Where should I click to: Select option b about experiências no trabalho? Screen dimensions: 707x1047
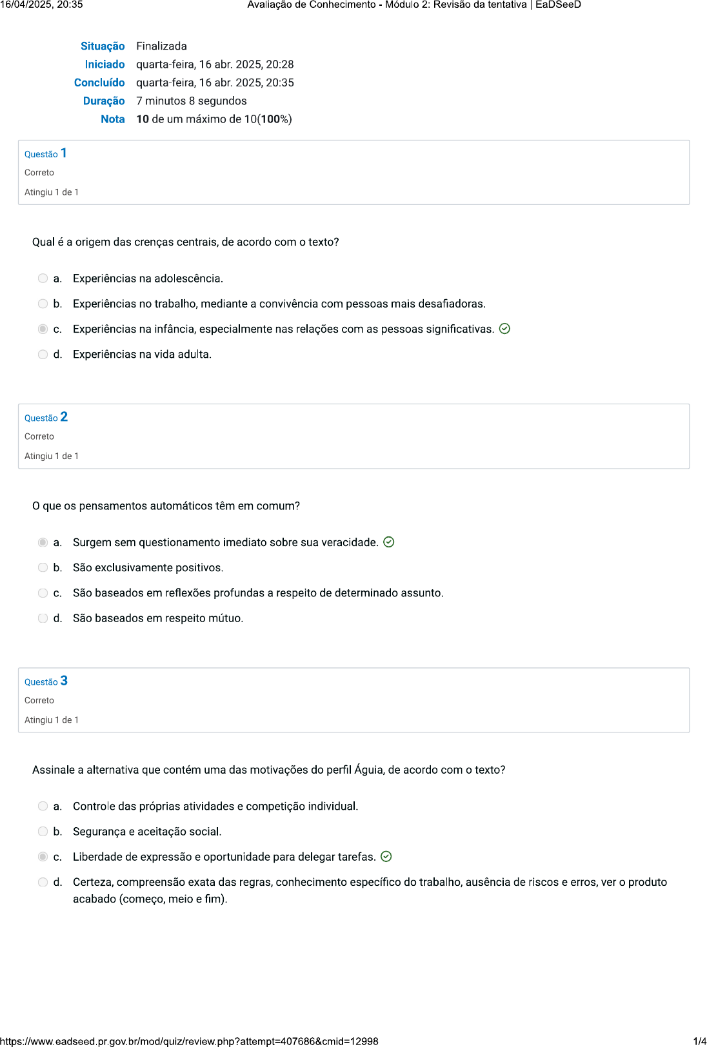[43, 304]
